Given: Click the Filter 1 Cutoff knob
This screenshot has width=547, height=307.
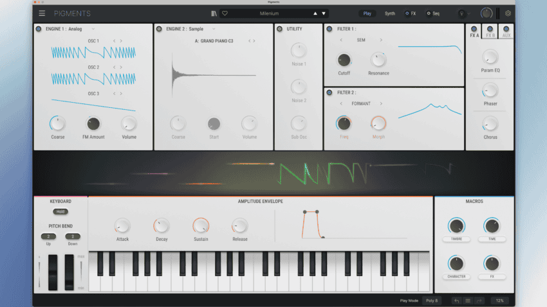Looking at the screenshot, I should (344, 60).
